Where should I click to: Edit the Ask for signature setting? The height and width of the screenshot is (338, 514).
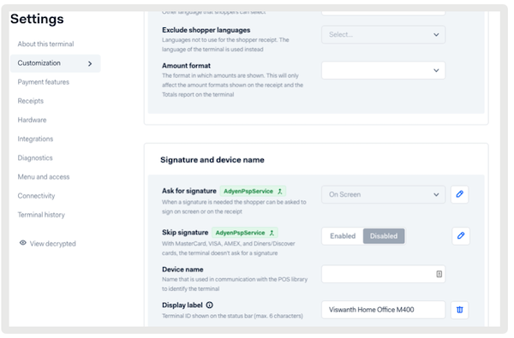(x=459, y=194)
